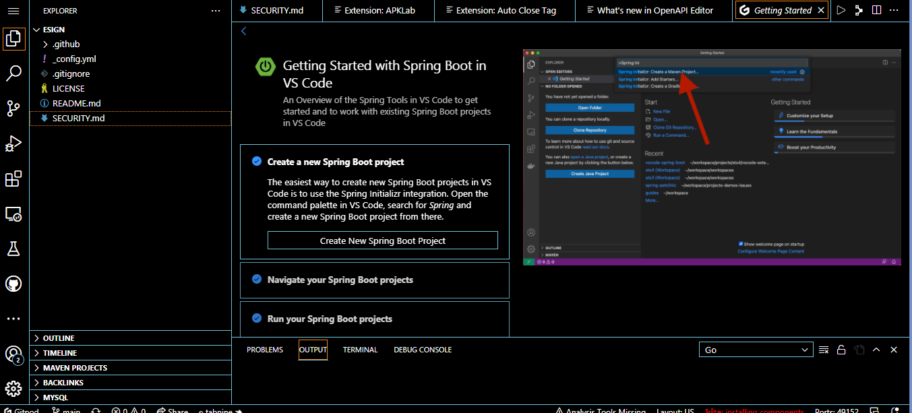Open the Manage settings gear
Viewport: 912px width, 413px height.
(x=13, y=389)
